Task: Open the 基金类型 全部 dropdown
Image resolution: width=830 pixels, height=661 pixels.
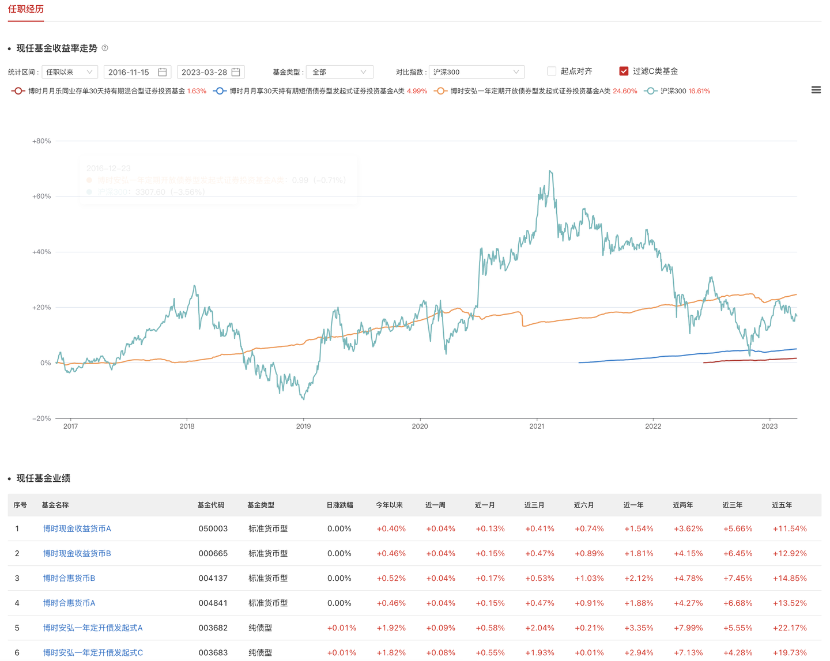Action: 339,72
